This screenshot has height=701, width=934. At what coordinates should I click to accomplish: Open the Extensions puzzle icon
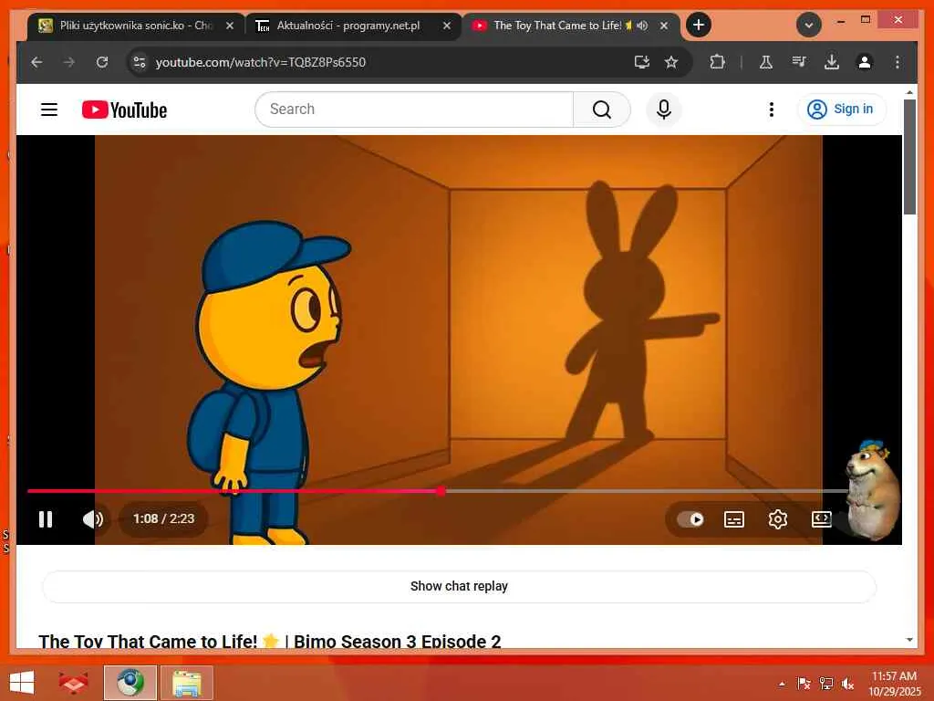717,62
